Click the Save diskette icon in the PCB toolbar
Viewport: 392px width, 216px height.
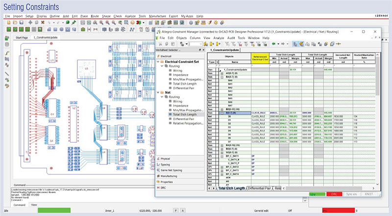click(x=21, y=22)
